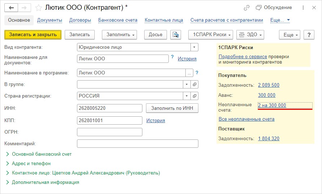Open the Обсуждение discussion icon

258,8
